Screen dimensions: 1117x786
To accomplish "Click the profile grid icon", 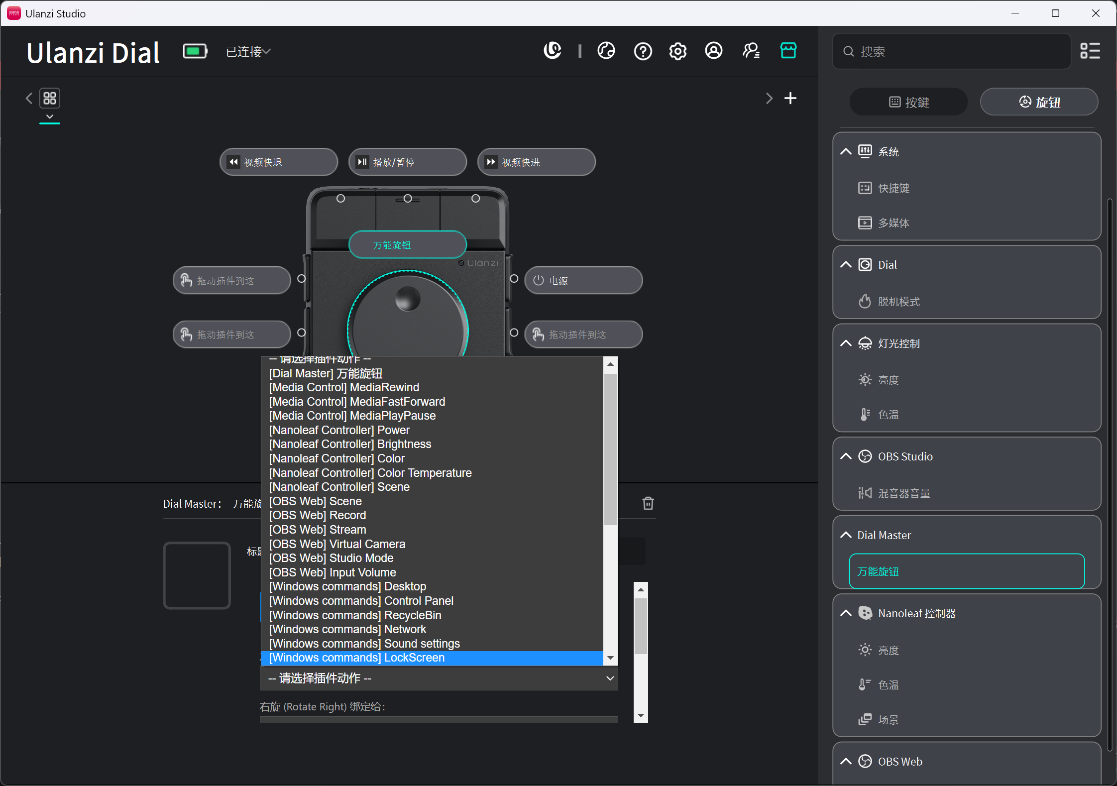I will pyautogui.click(x=50, y=98).
